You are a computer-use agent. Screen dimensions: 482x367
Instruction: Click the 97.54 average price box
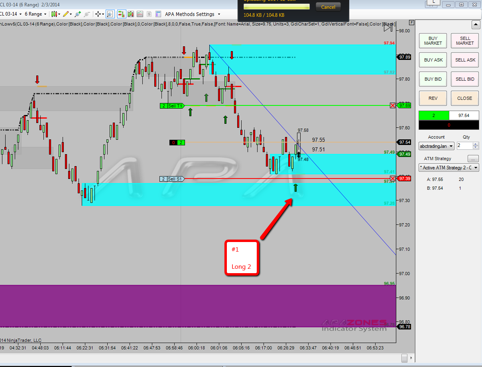[x=464, y=115]
